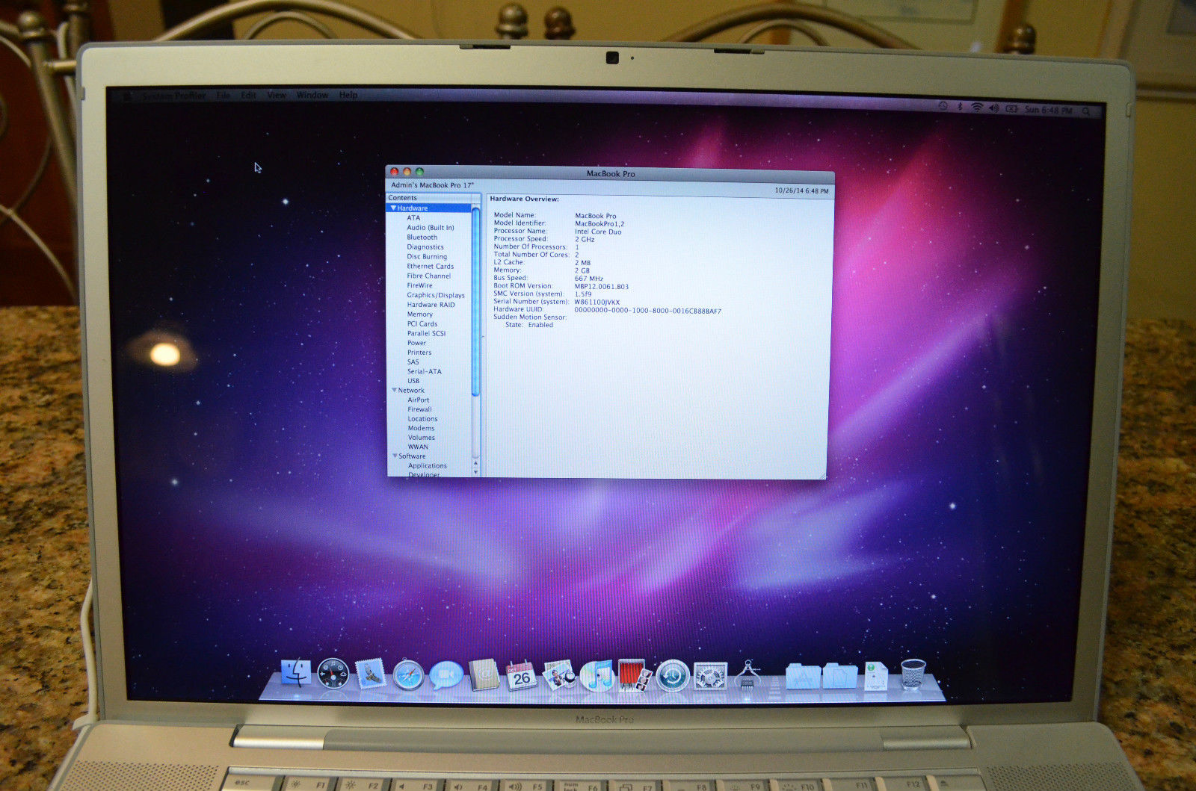Launch Safari compass icon in Dock

[x=408, y=675]
